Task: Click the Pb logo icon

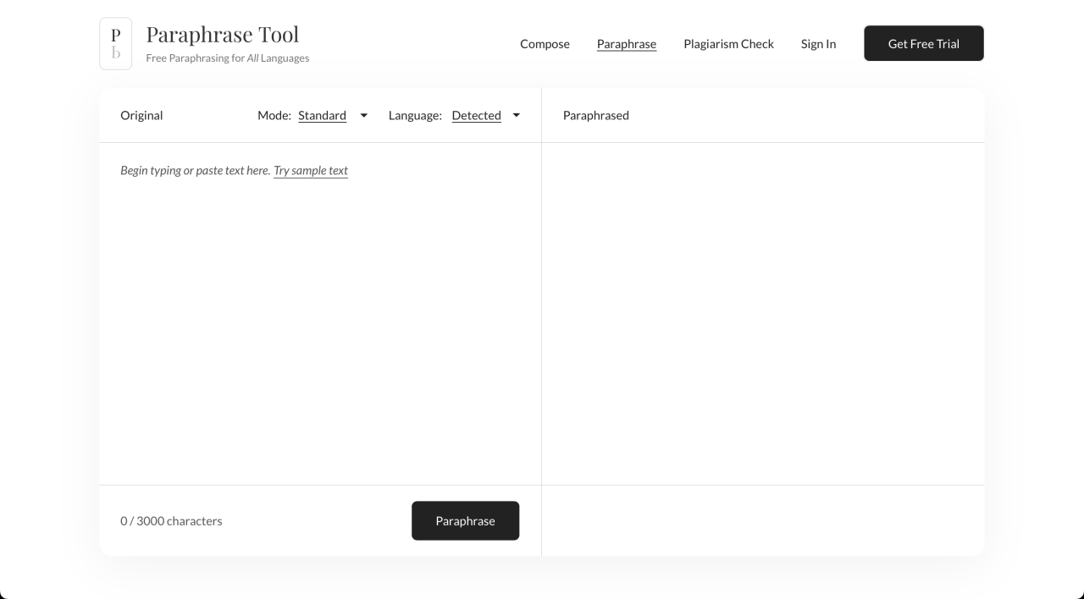Action: click(116, 44)
